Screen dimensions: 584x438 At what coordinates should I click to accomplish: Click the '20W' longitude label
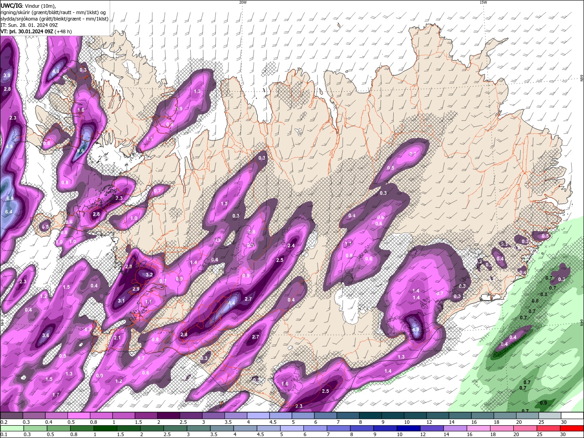tap(243, 2)
